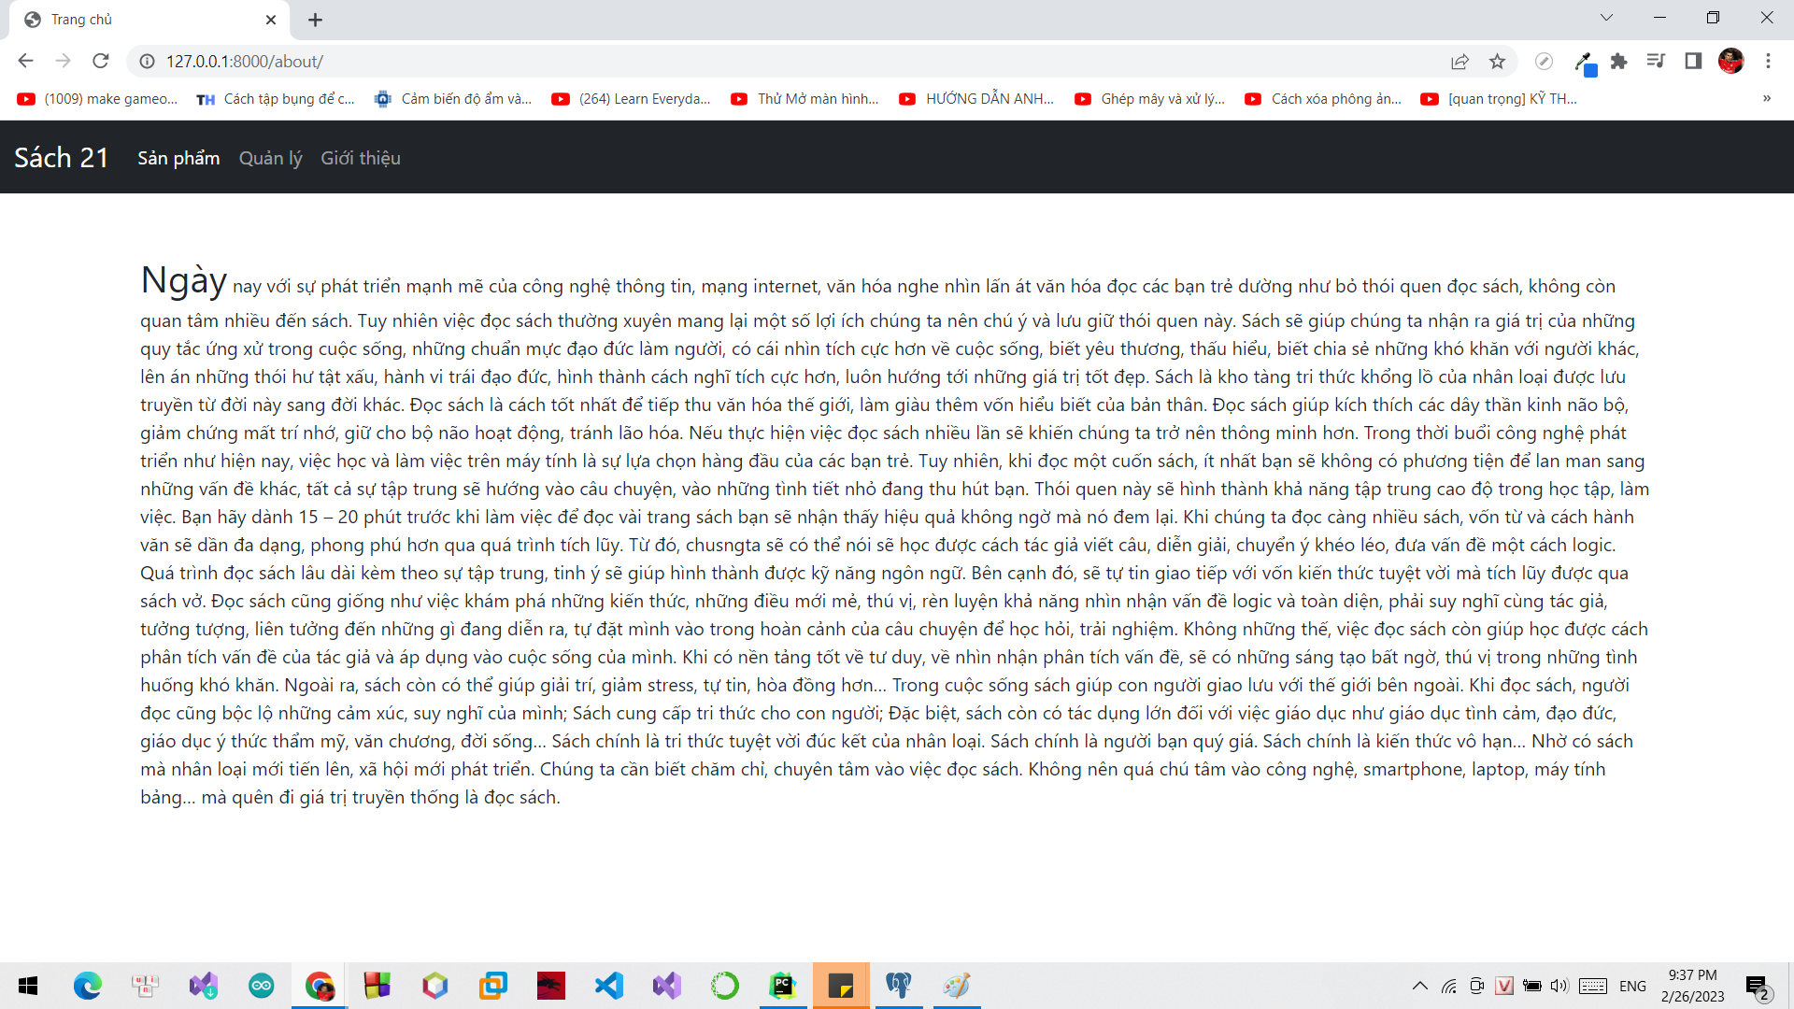
Task: Open Chrome side panel icon
Action: pos(1693,62)
